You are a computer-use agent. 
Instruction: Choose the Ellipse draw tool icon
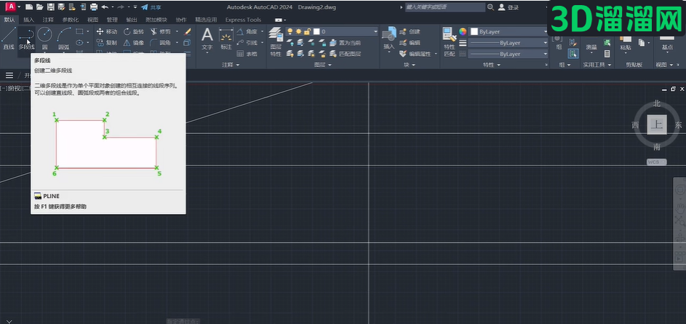(79, 42)
